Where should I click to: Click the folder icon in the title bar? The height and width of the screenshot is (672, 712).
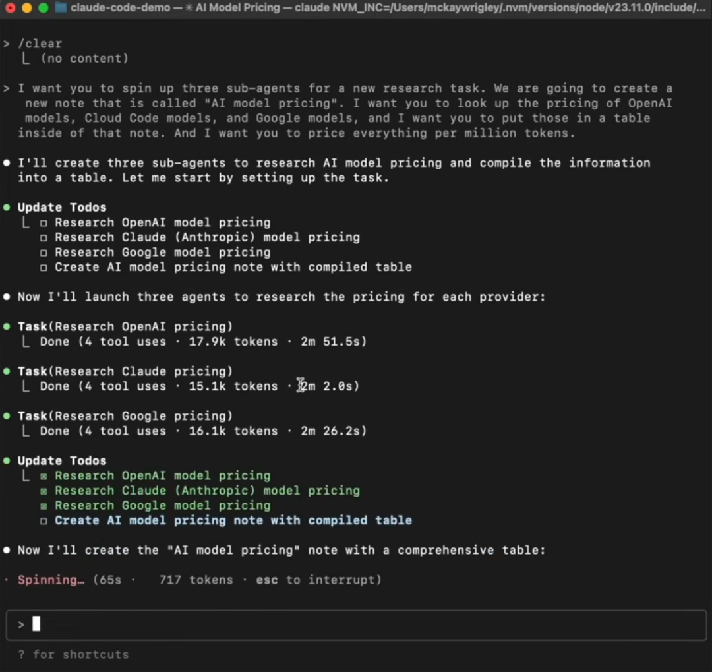[61, 7]
